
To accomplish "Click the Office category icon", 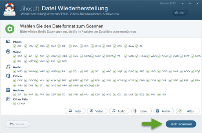I will coord(8,76).
